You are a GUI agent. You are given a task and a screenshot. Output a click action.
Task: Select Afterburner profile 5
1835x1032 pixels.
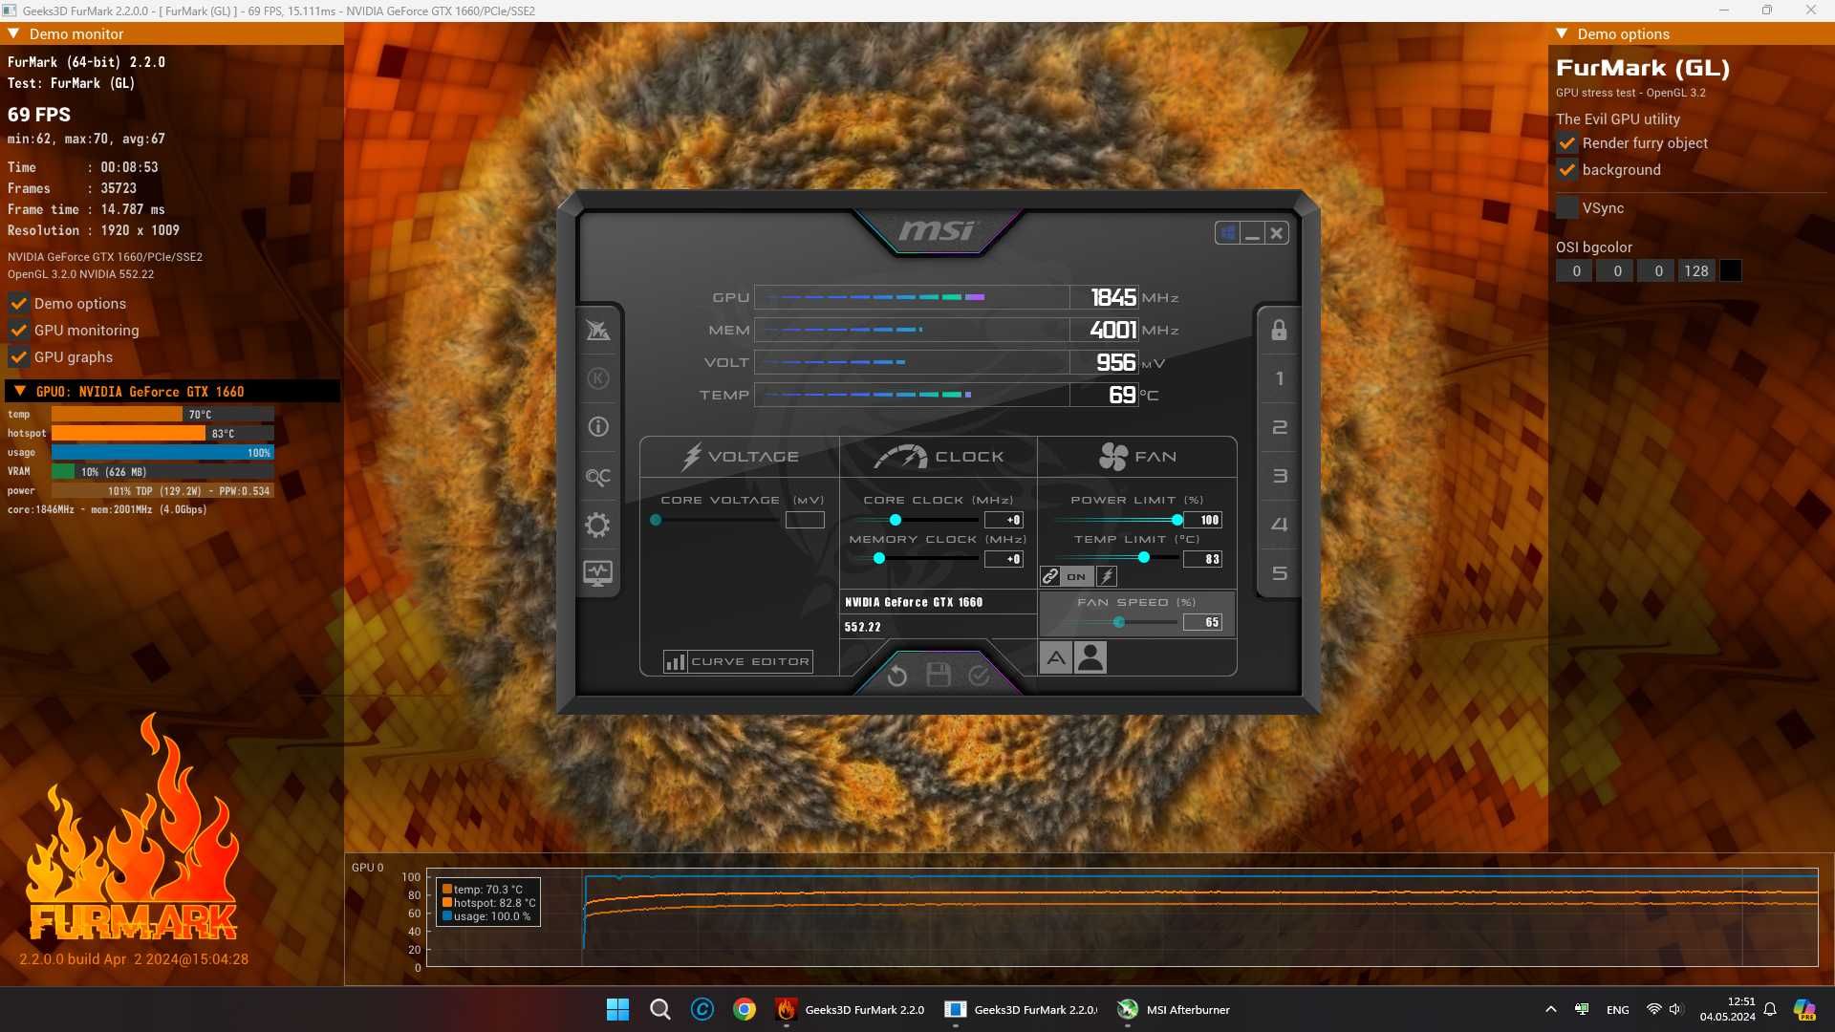(1279, 573)
